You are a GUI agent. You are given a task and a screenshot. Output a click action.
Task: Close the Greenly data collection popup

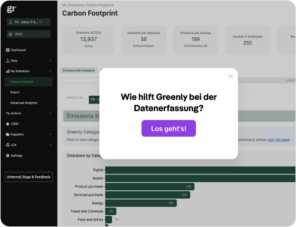click(231, 76)
